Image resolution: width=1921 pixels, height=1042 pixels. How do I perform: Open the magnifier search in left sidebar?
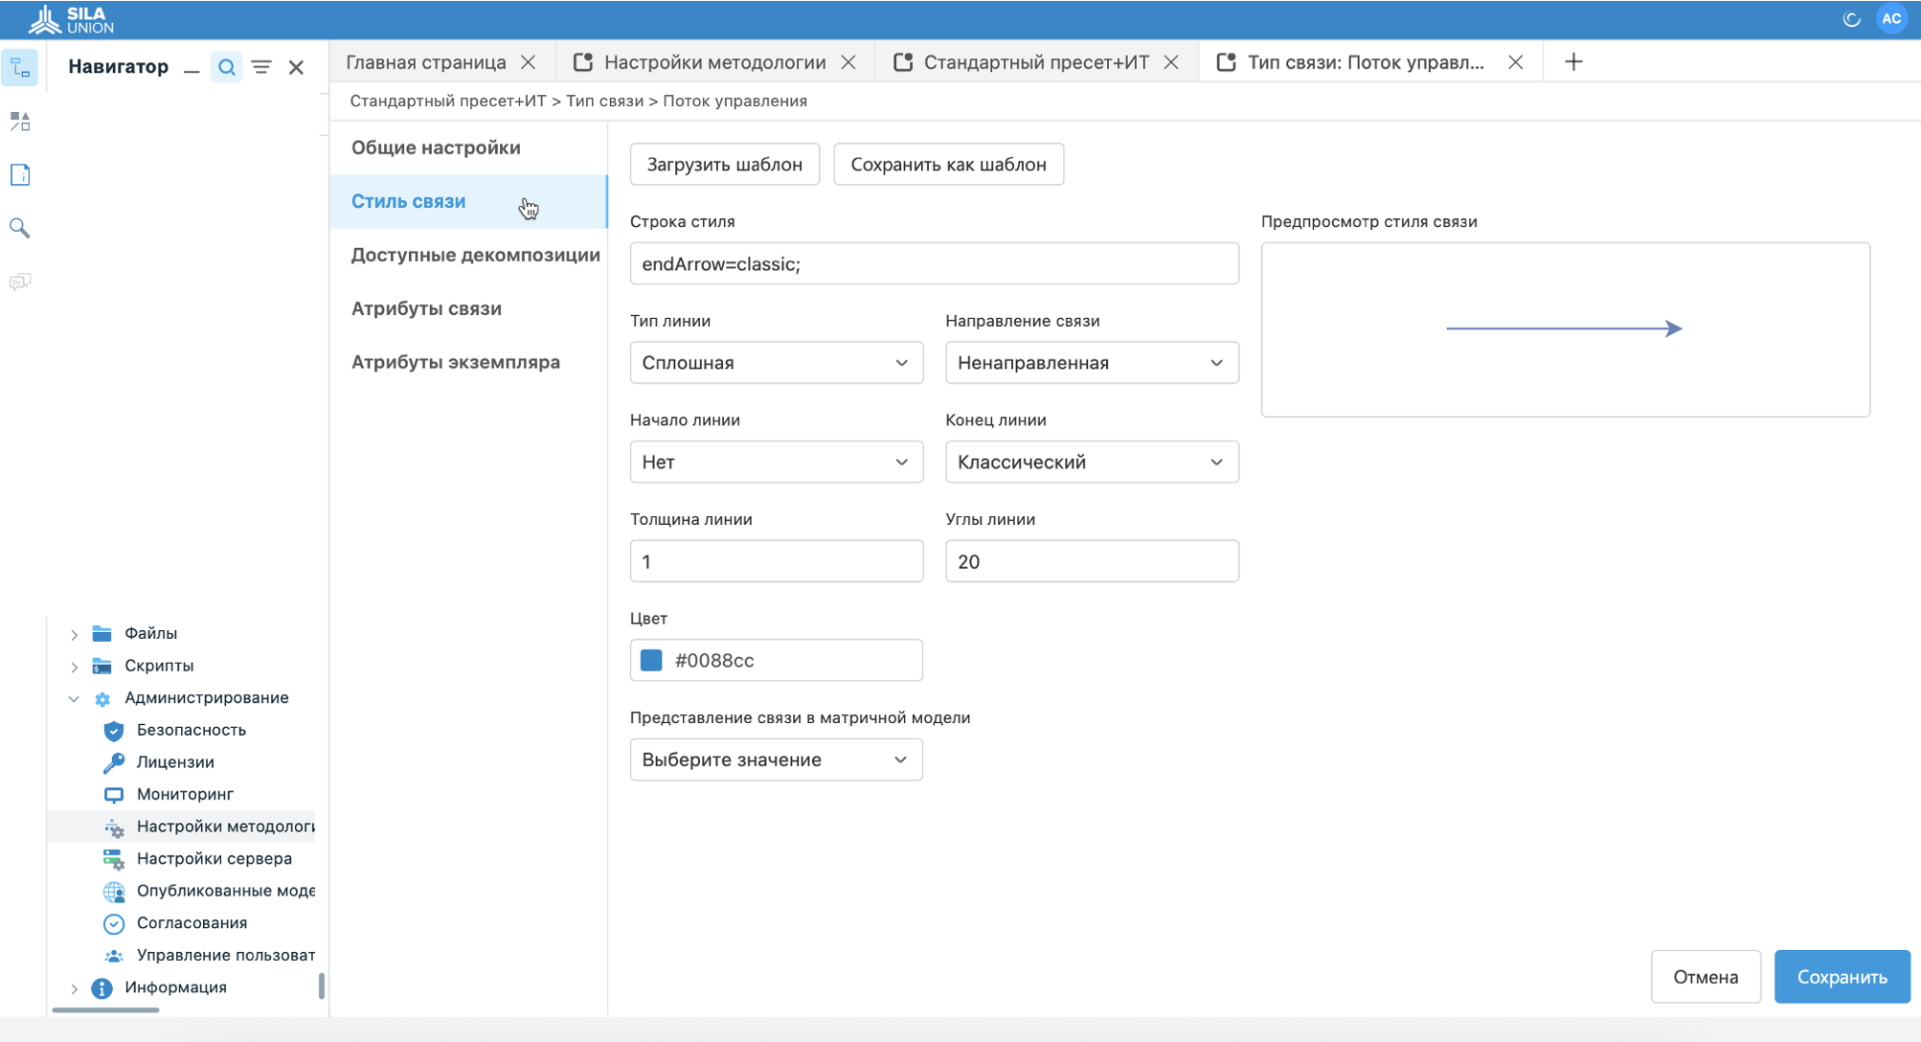click(20, 228)
